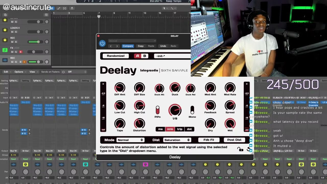The width and height of the screenshot is (327, 184).
Task: Go to previous preset arrow in plugin header
Action: 111,46
